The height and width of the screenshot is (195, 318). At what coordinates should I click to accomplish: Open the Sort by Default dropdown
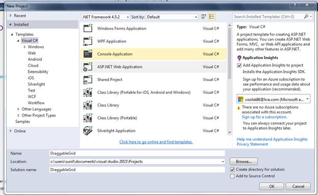click(x=172, y=17)
